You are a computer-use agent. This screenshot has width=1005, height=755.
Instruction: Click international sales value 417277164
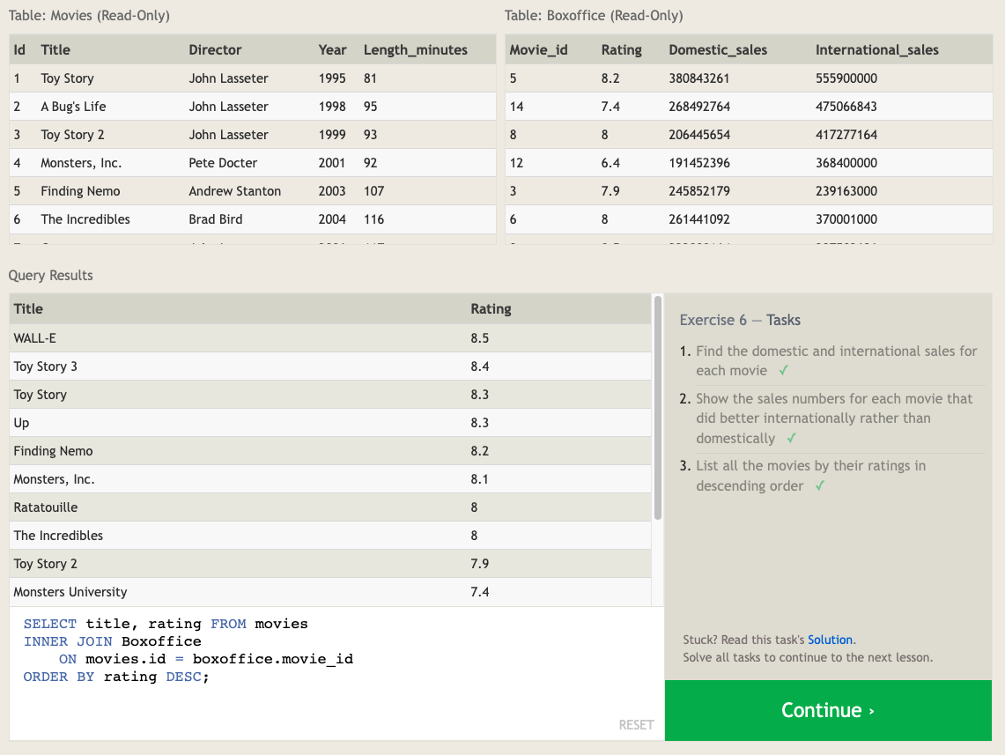(846, 135)
